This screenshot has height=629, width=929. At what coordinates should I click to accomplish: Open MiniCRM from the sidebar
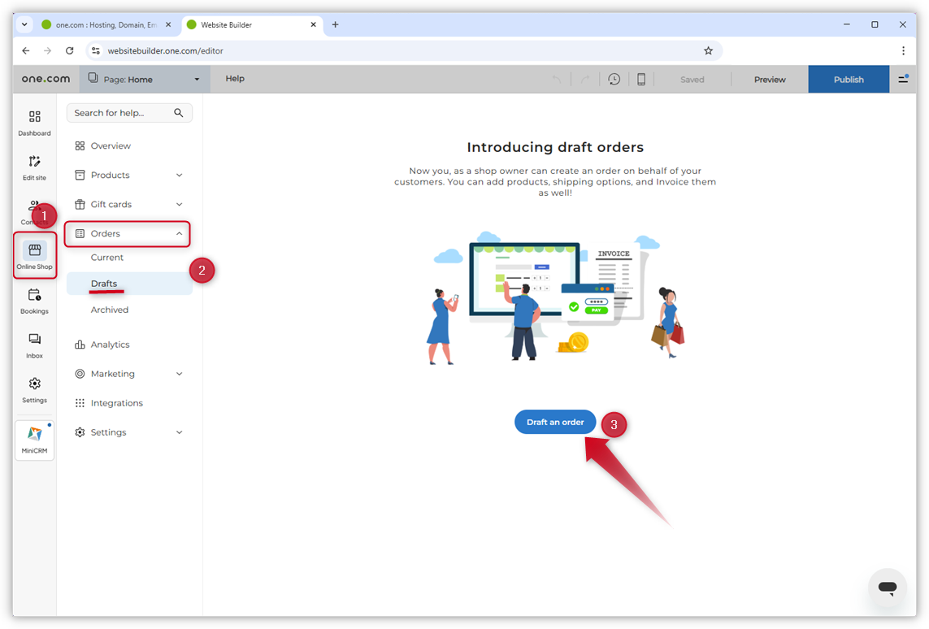tap(34, 439)
